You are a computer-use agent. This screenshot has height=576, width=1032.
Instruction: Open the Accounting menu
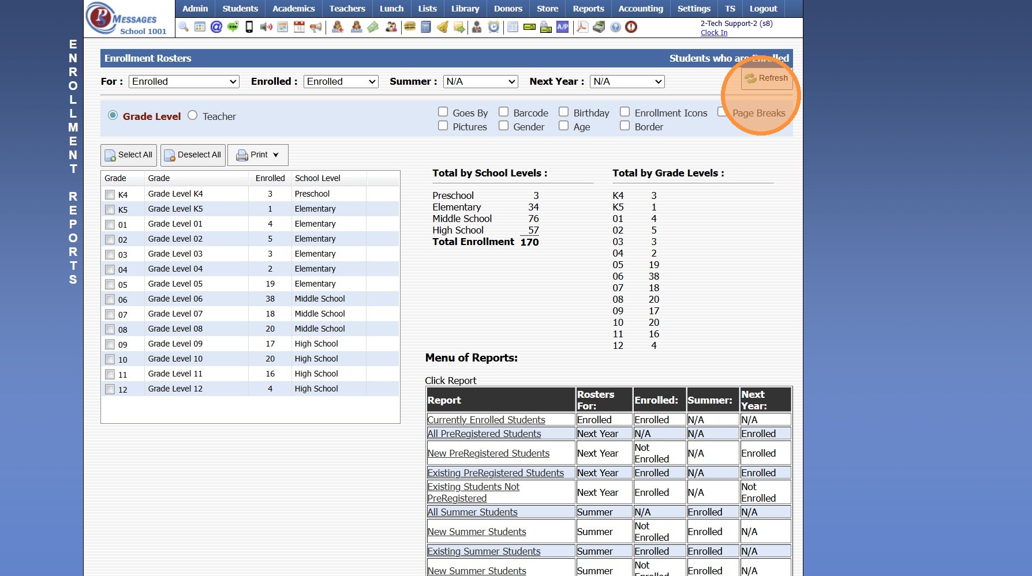(641, 9)
